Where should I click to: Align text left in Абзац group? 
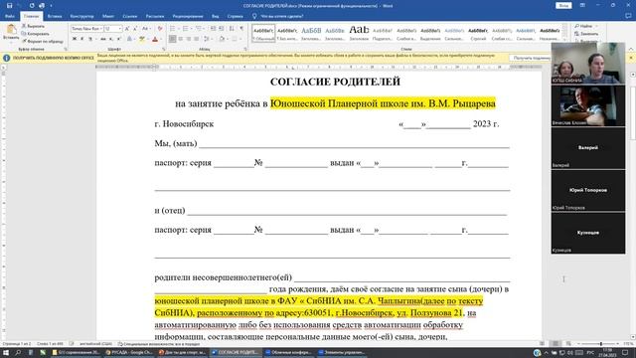[172, 39]
